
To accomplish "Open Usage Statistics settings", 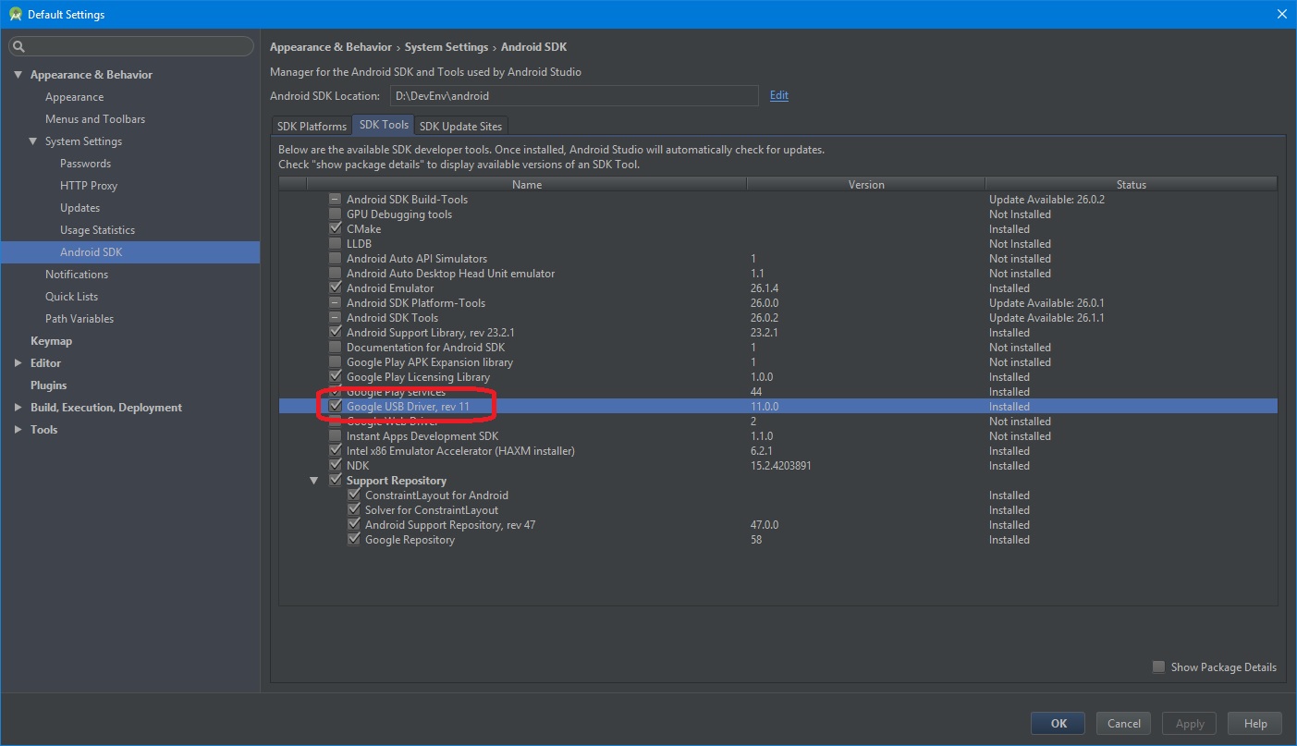I will (x=97, y=230).
